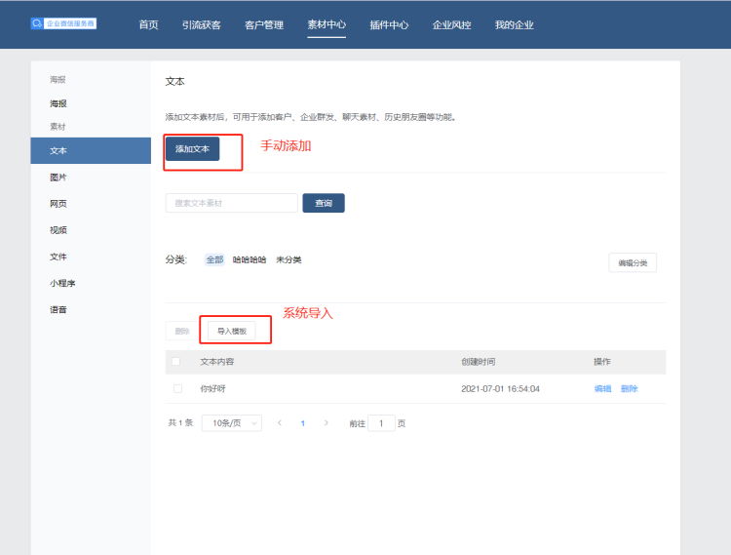Tick the select-all checkbox in table header
Viewport: 731px width, 555px height.
[x=176, y=362]
